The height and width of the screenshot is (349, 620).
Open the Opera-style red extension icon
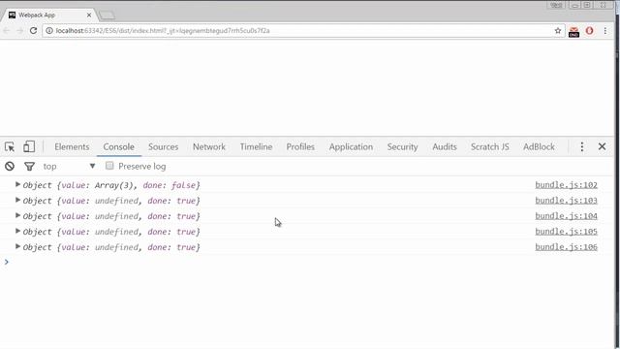click(x=589, y=30)
